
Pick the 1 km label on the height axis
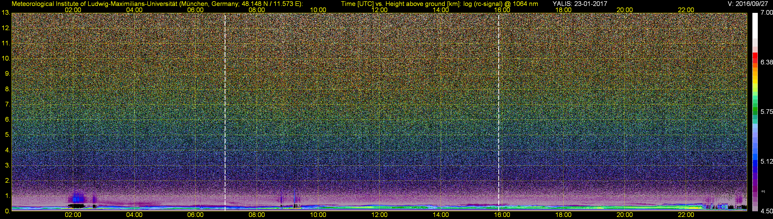[x=7, y=196]
